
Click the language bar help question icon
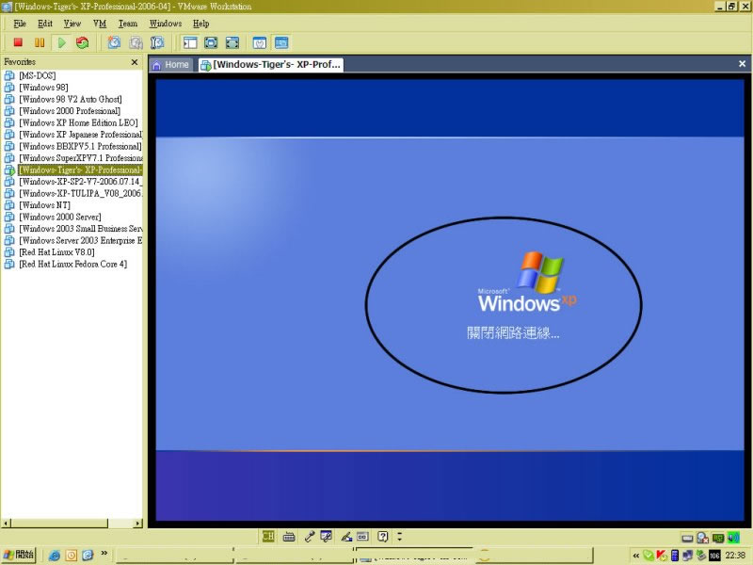(383, 536)
